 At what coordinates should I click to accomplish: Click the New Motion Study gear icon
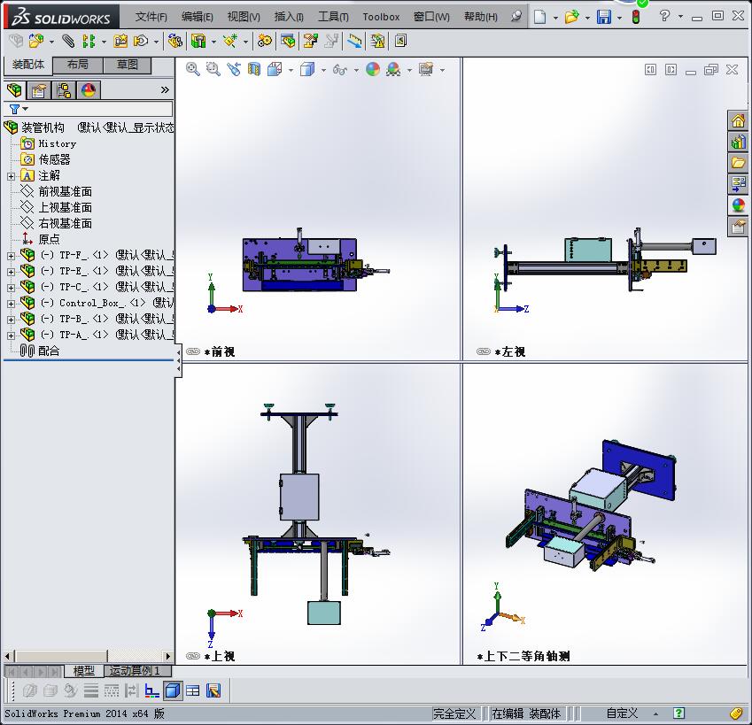pyautogui.click(x=264, y=42)
